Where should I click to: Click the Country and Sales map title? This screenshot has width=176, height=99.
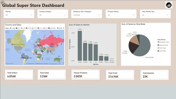click(13, 25)
